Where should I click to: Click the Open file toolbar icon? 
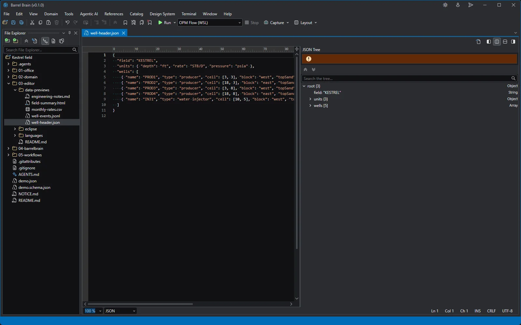[5, 22]
